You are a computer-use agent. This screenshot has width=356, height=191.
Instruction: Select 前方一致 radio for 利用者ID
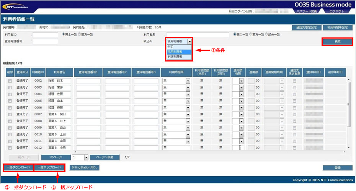coord(79,34)
